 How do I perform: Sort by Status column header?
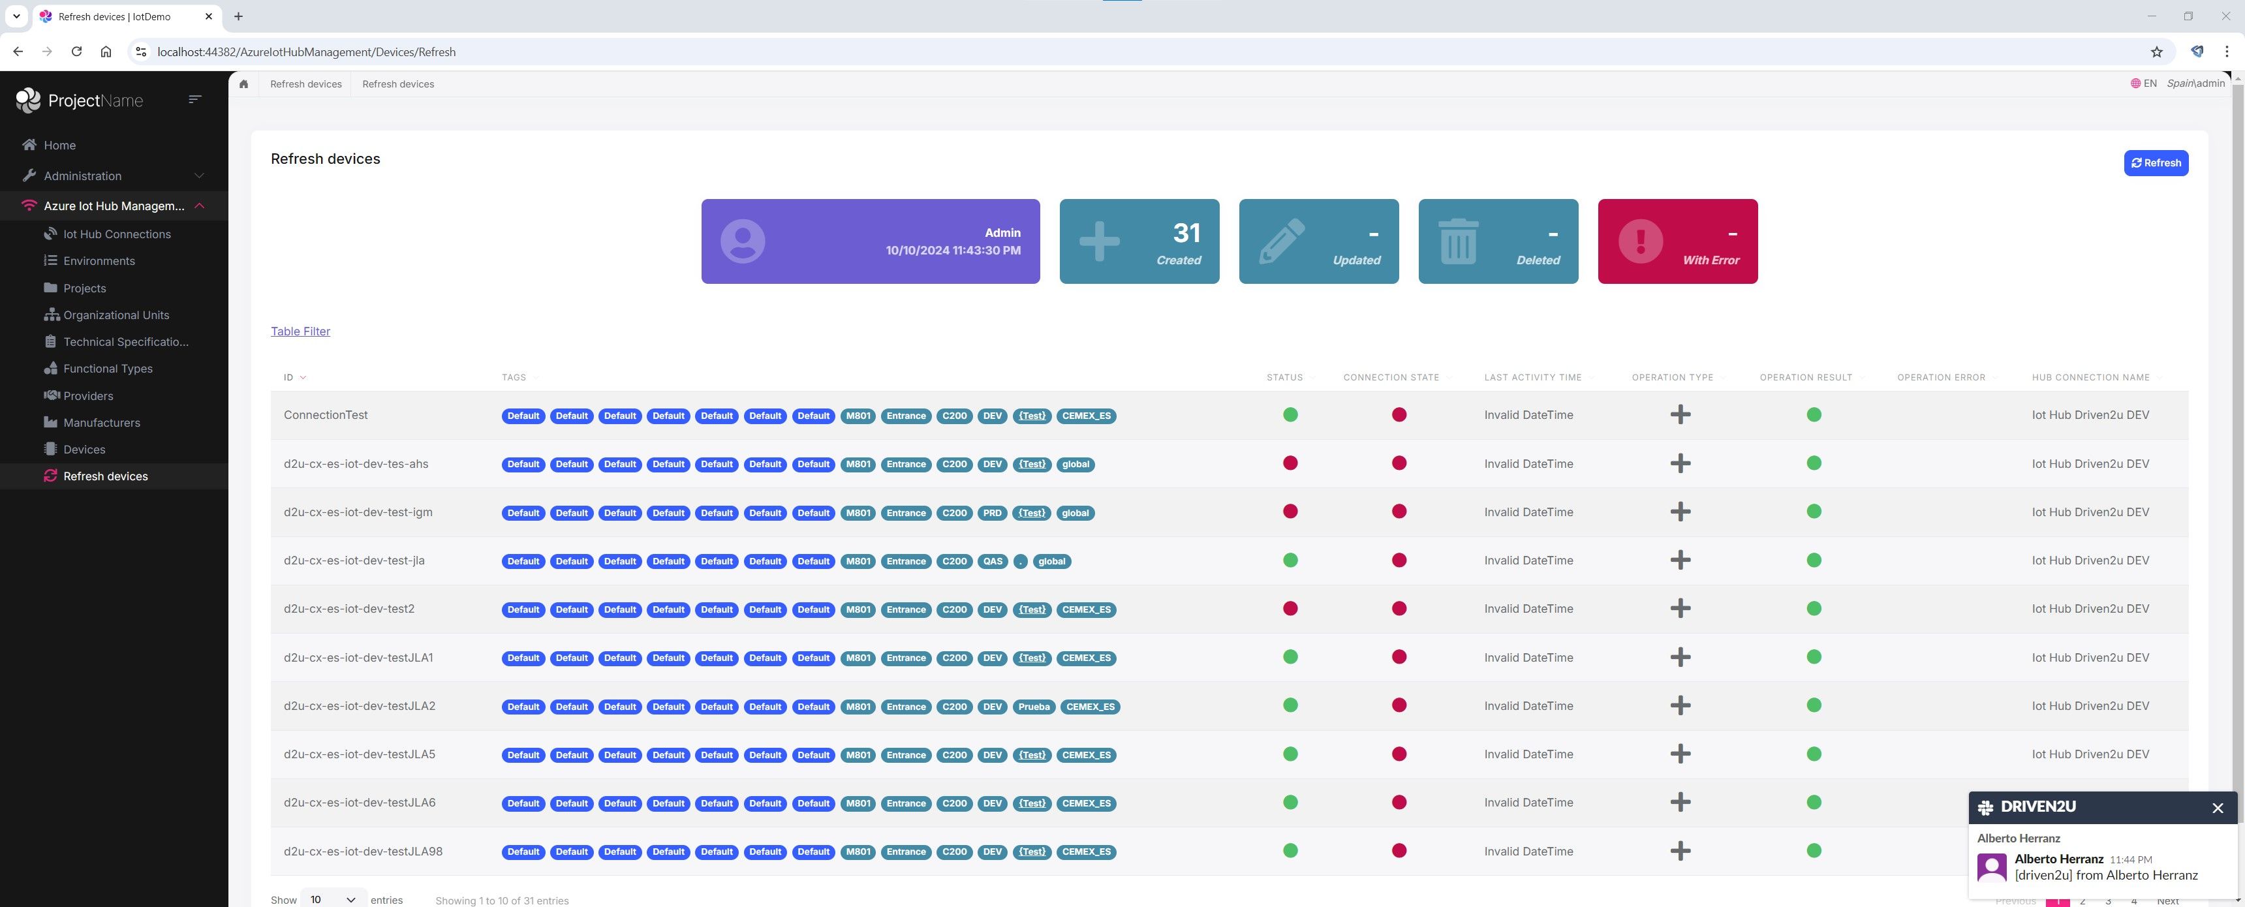pos(1284,377)
